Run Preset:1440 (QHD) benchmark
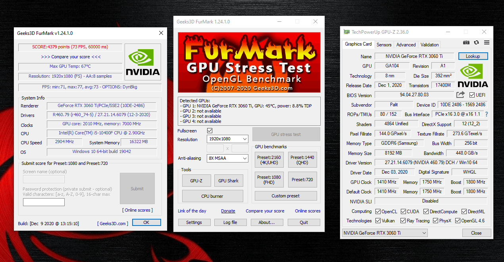504x262 pixels. click(x=302, y=160)
